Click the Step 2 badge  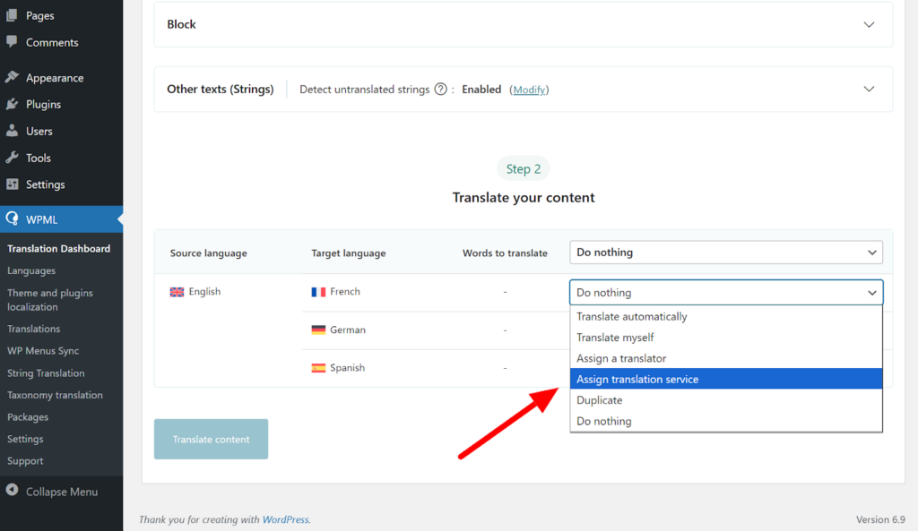pos(524,169)
